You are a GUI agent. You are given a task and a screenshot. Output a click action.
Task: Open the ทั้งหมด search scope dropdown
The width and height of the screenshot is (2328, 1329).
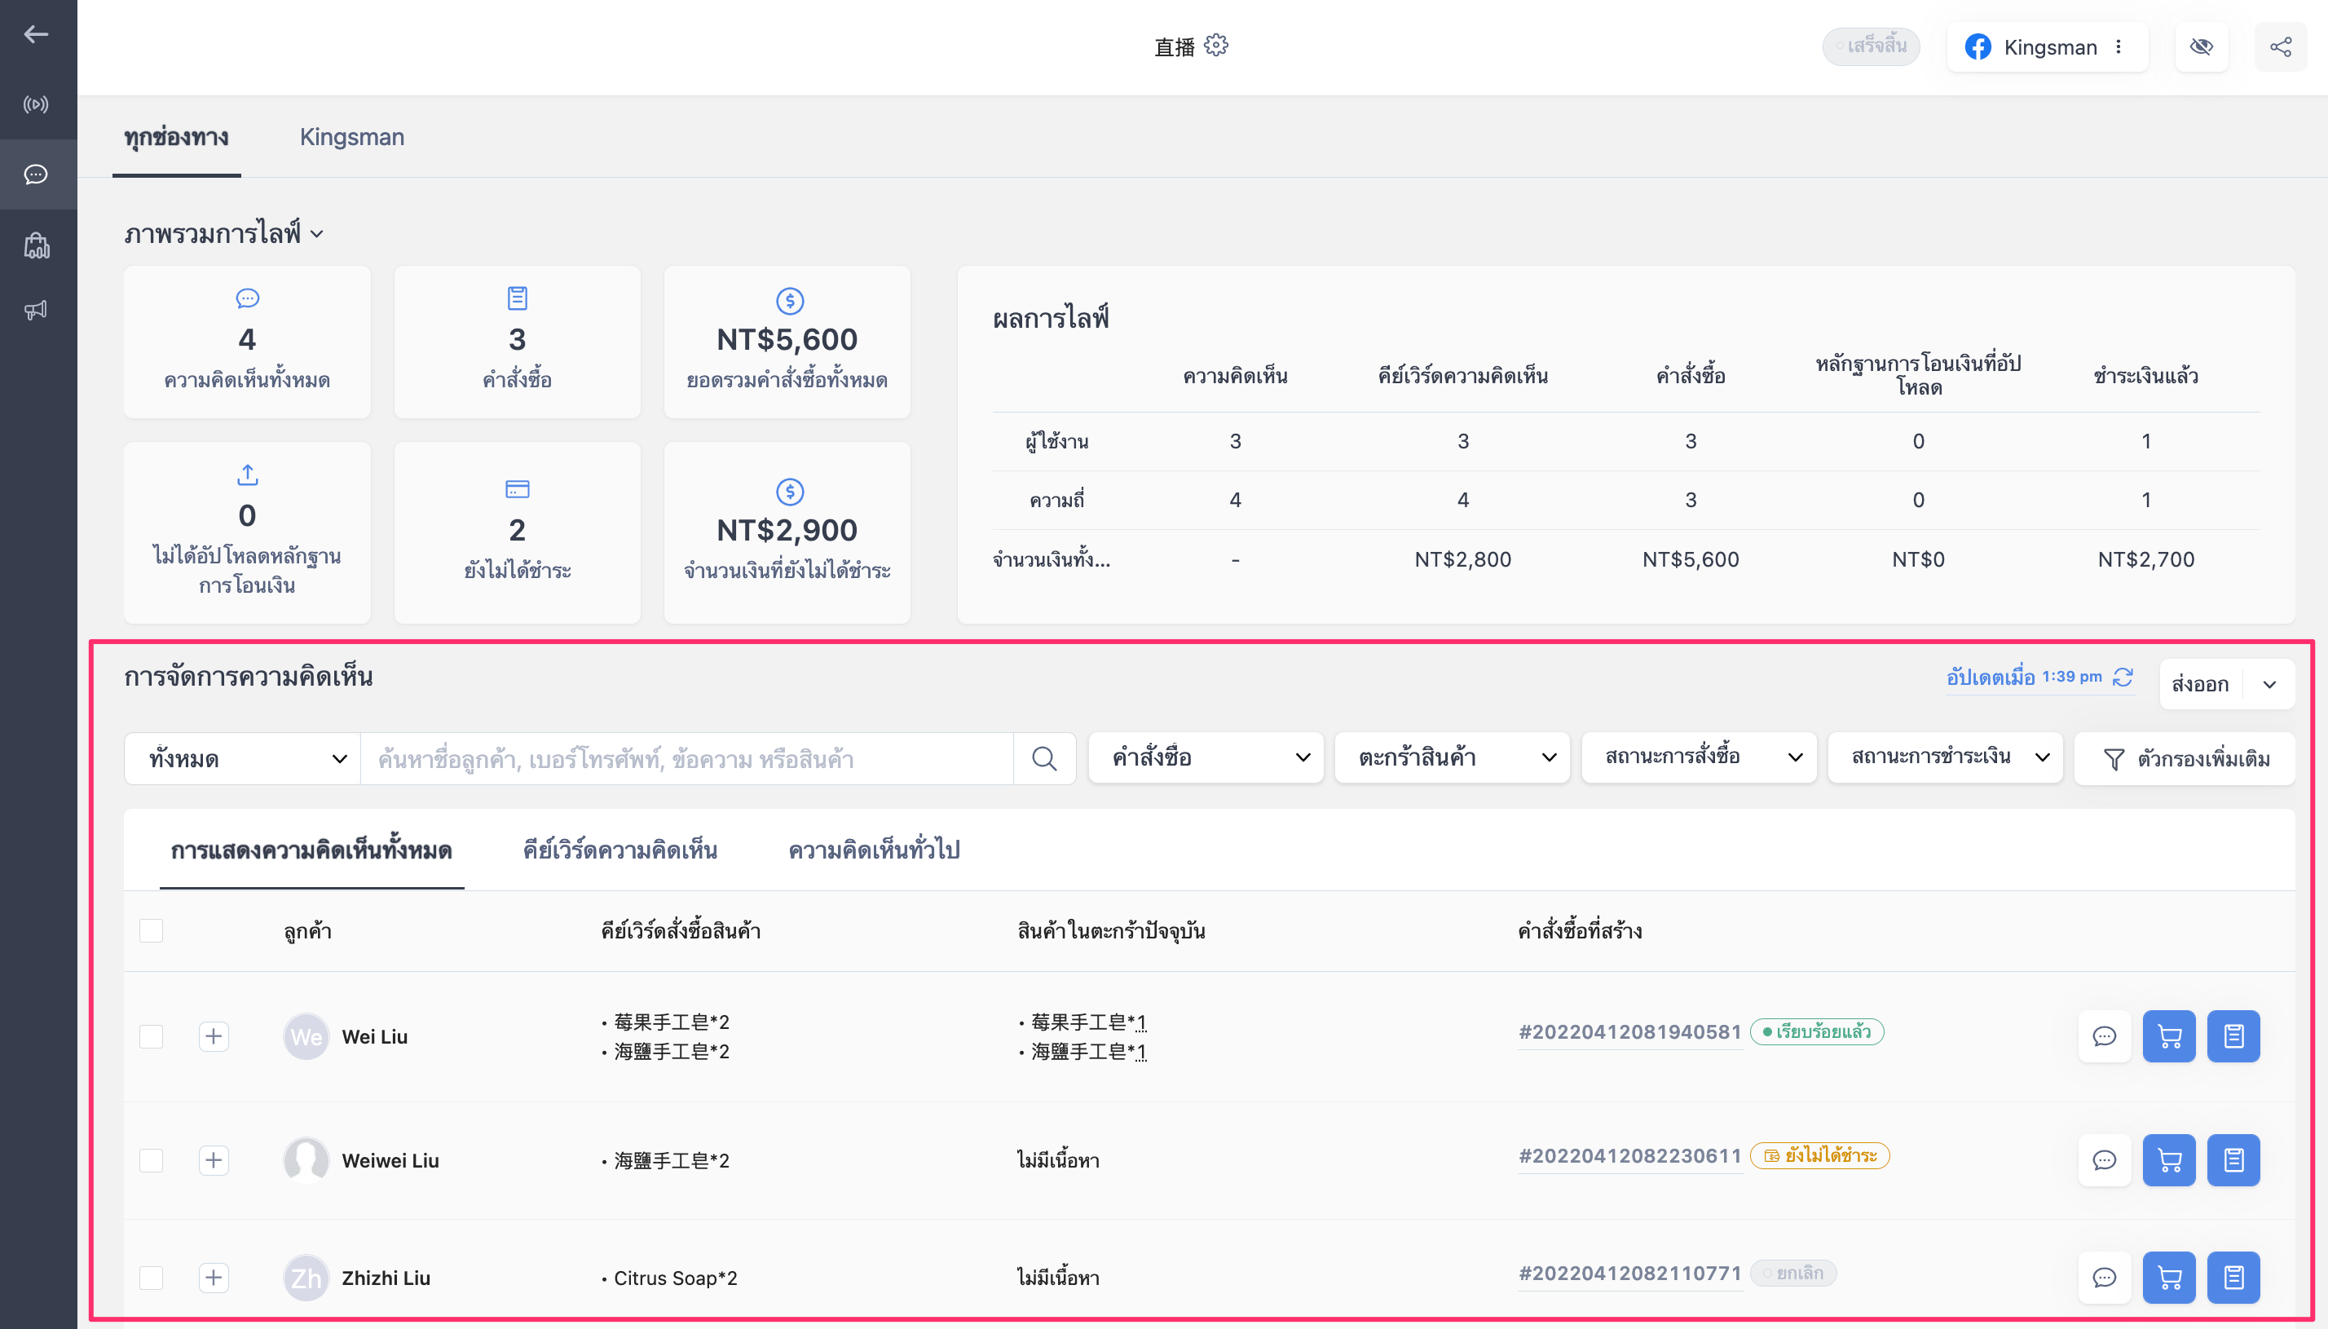click(244, 758)
